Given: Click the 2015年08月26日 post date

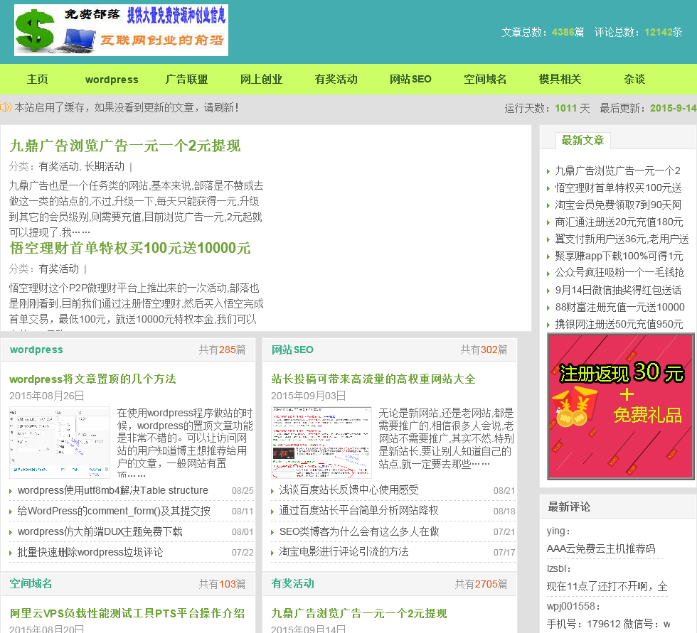Looking at the screenshot, I should click(x=47, y=396).
